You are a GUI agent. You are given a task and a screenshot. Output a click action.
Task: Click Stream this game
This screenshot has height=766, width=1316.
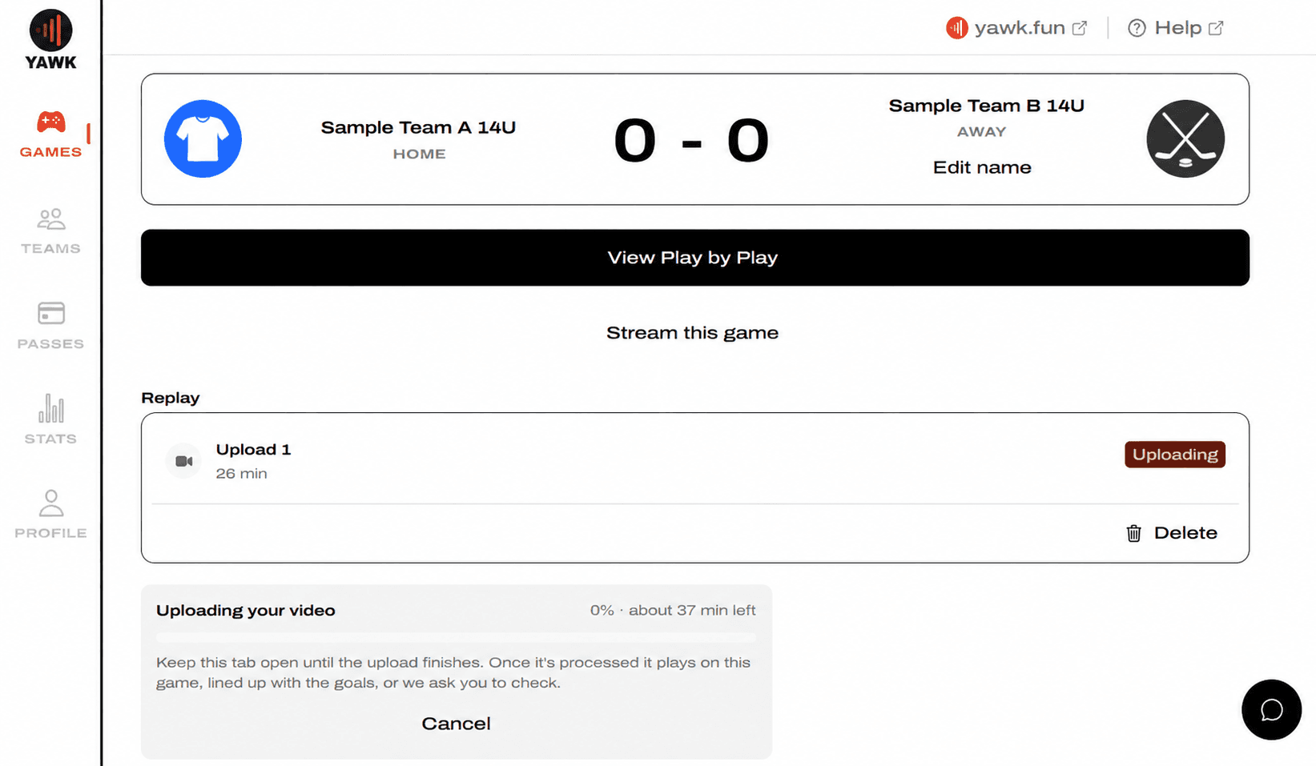point(692,333)
